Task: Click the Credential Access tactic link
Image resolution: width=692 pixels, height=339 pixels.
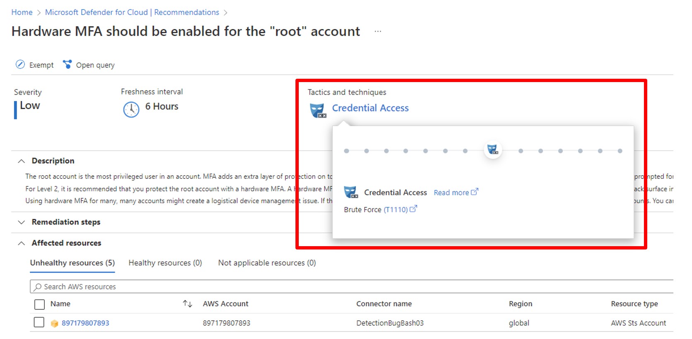Action: [370, 108]
